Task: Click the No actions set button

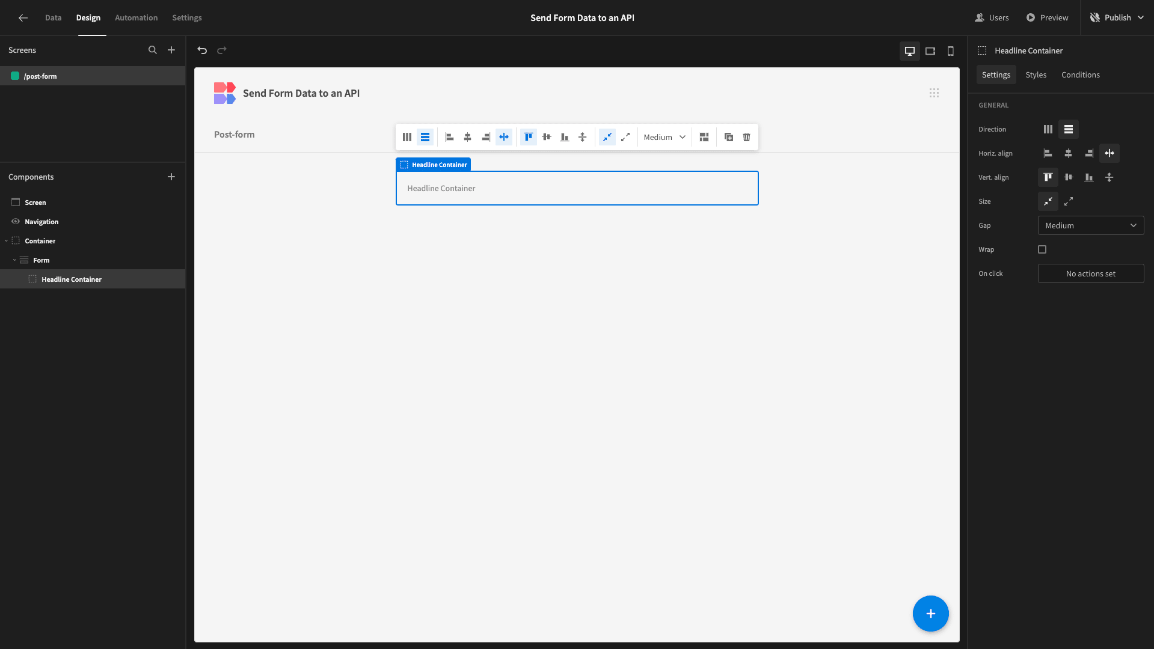Action: pos(1090,273)
